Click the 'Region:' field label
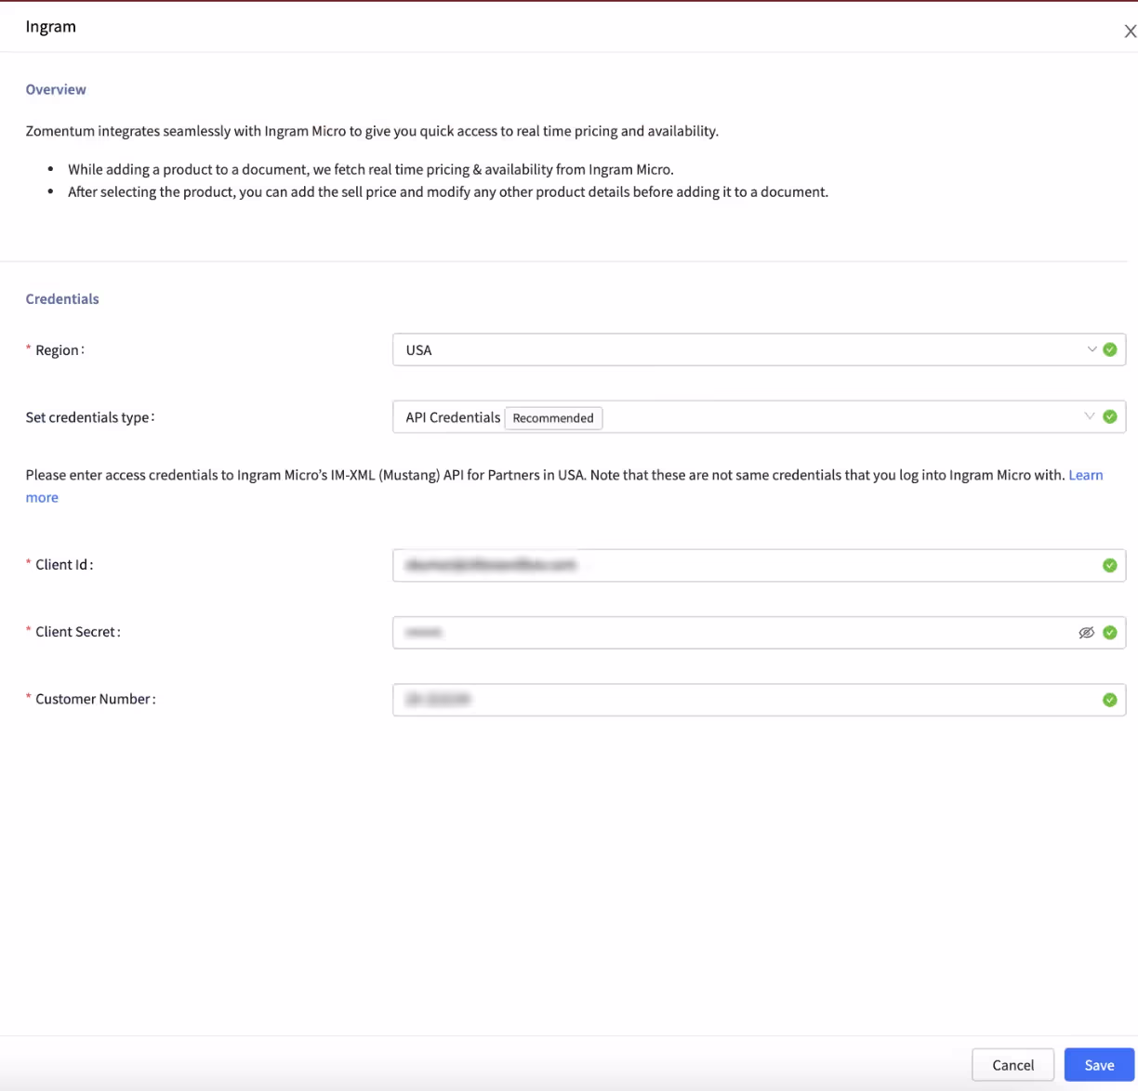 pyautogui.click(x=60, y=349)
